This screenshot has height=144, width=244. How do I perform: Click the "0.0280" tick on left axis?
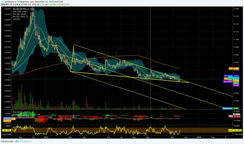7,9
